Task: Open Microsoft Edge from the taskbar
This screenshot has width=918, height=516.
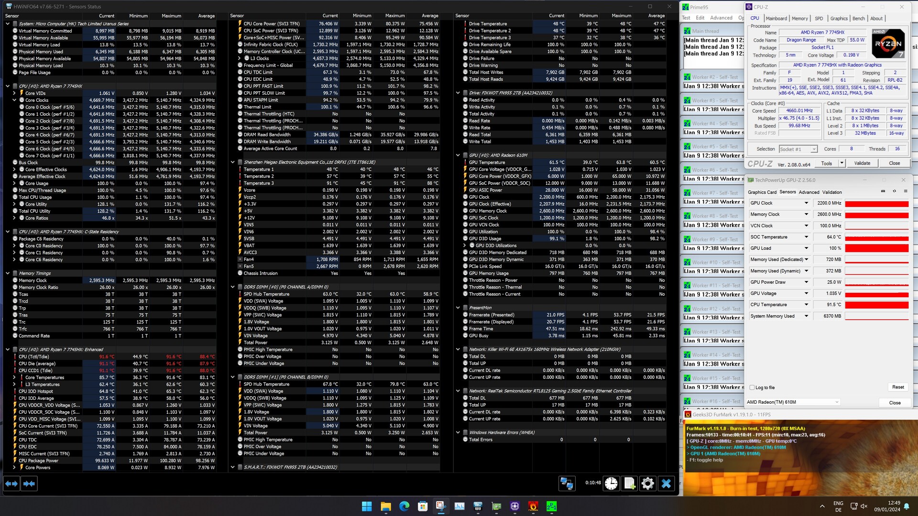Action: [404, 506]
